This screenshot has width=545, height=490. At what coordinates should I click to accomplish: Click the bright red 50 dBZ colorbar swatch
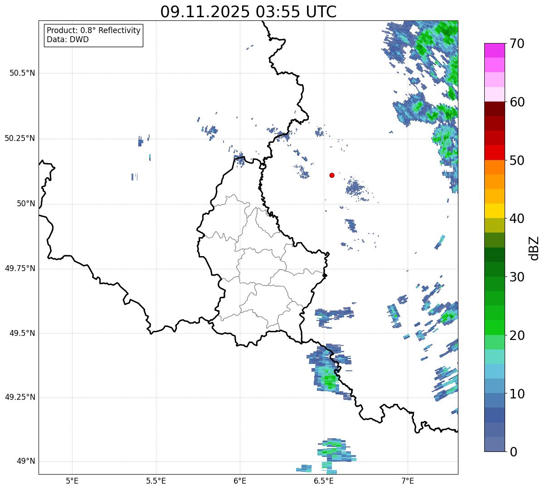[x=494, y=153]
